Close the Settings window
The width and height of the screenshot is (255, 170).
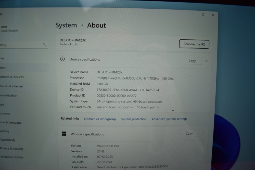click(x=213, y=15)
